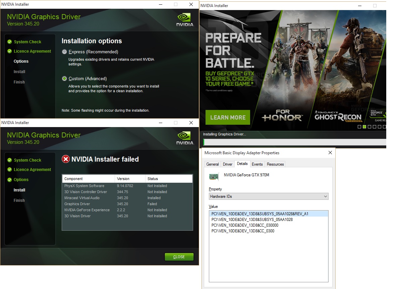
Task: Switch to the Events tab
Action: click(x=257, y=164)
